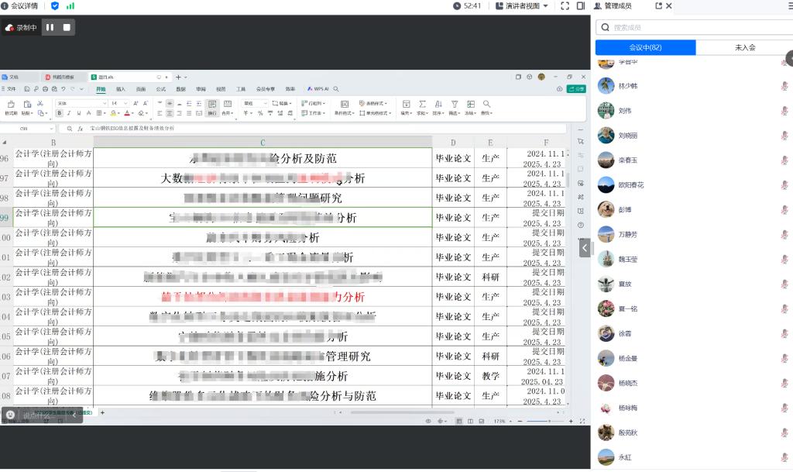Click the network signal strength icon
The height and width of the screenshot is (472, 793).
tap(70, 6)
